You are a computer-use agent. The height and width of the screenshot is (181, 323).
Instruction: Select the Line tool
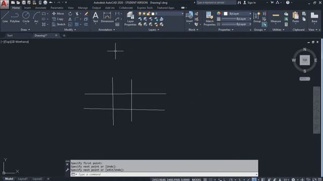(x=5, y=17)
